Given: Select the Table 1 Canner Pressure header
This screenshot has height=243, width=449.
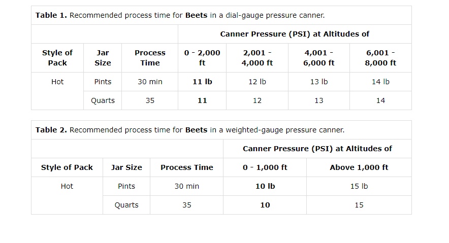Looking at the screenshot, I should tap(295, 34).
